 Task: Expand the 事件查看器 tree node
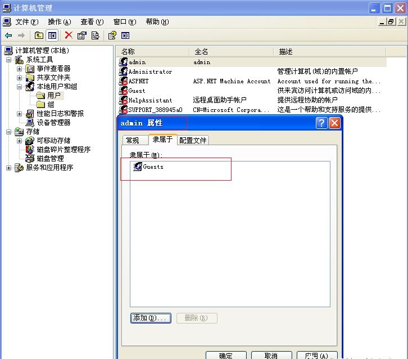click(x=20, y=69)
